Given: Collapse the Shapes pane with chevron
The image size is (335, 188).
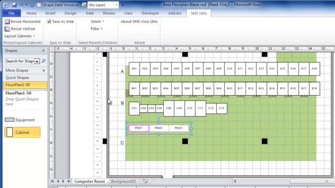Looking at the screenshot, I should [x=43, y=51].
